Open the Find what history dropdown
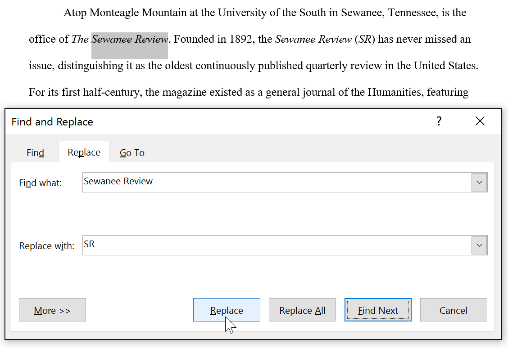This screenshot has height=348, width=508. (480, 182)
